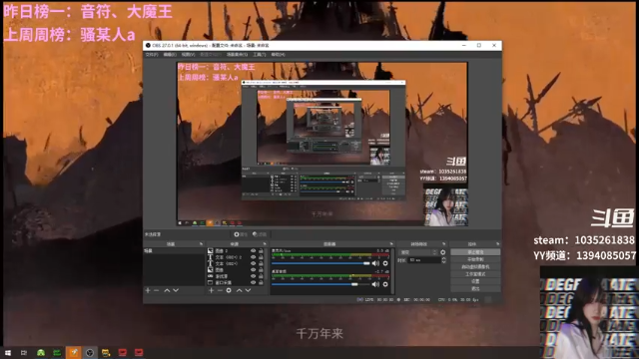Enable 工作室模式 studio mode
639x359 pixels.
pos(475,274)
